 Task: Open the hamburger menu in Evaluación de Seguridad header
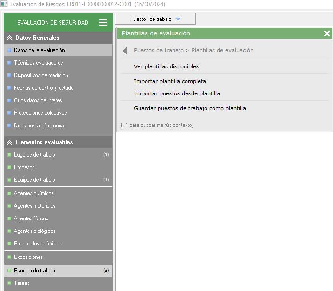click(103, 22)
